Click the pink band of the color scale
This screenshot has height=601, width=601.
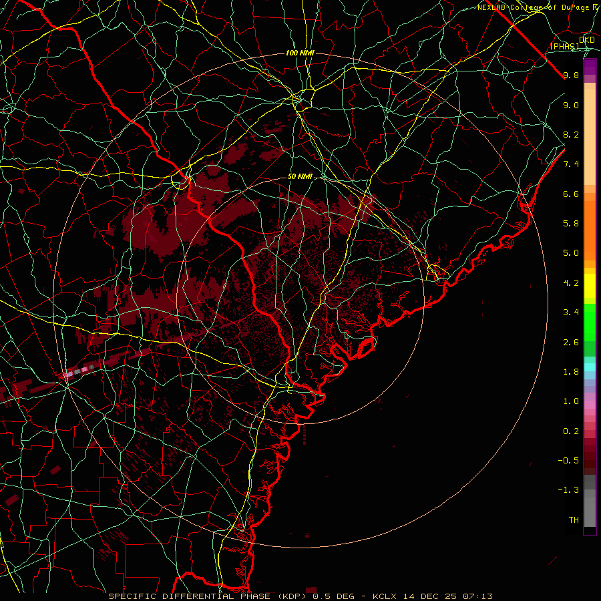(x=590, y=405)
